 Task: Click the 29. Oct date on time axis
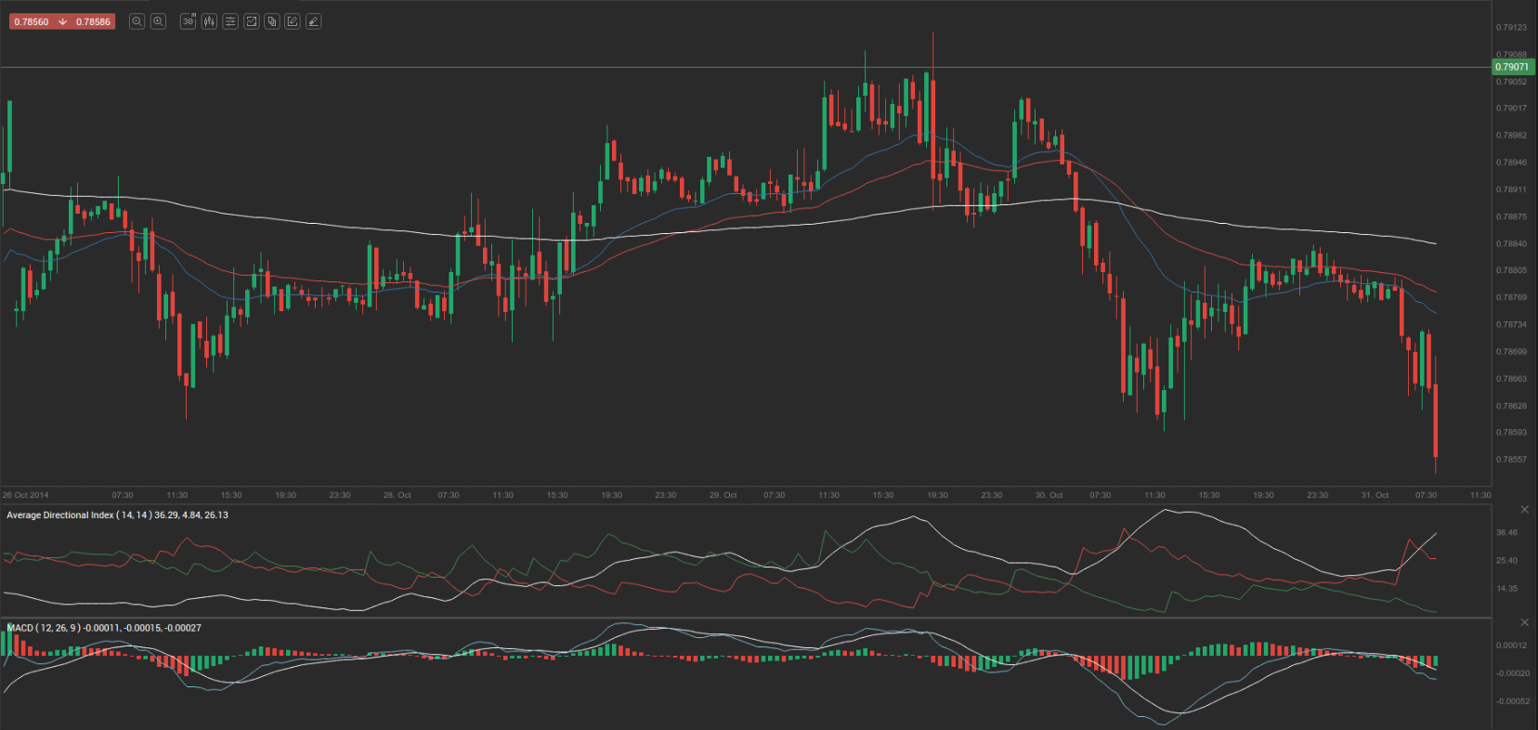tap(723, 495)
